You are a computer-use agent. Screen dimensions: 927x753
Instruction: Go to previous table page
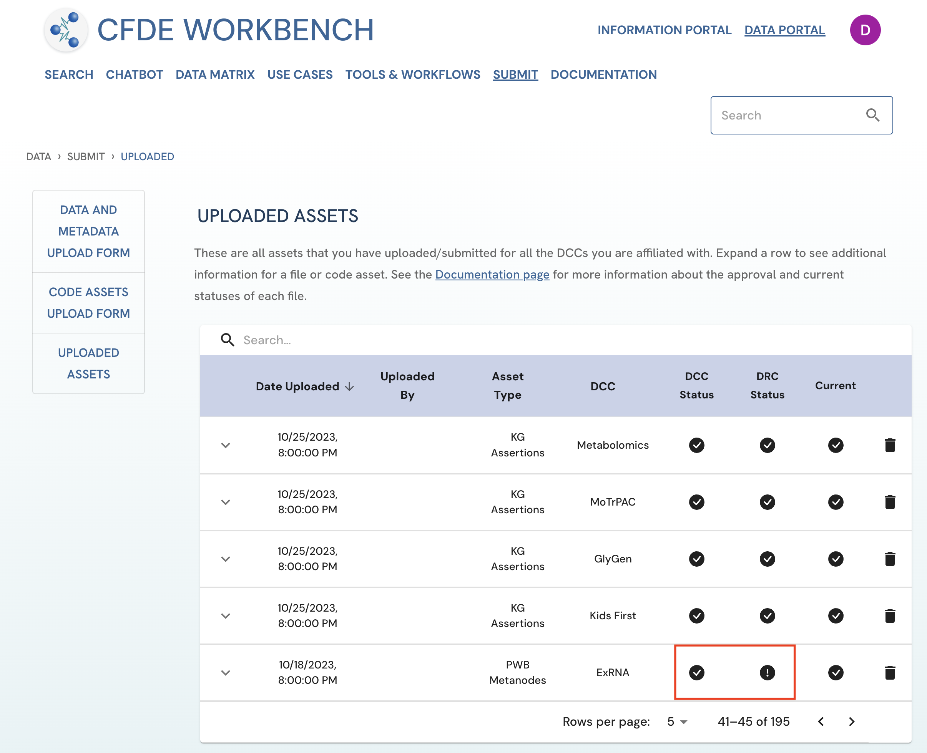821,721
